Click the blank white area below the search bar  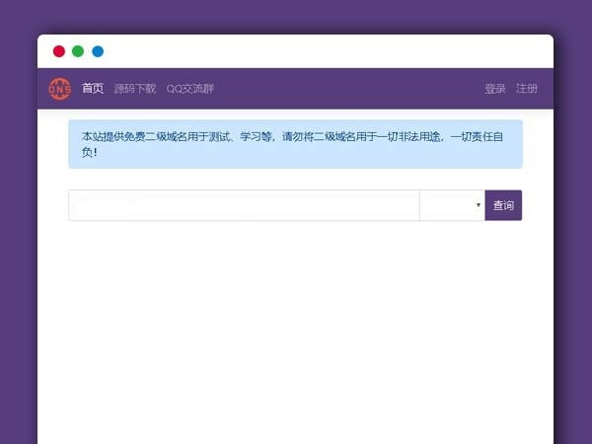coord(296,326)
